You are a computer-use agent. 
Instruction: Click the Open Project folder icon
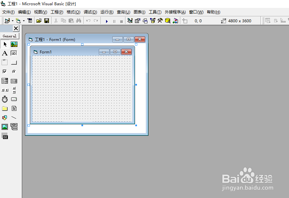39,21
